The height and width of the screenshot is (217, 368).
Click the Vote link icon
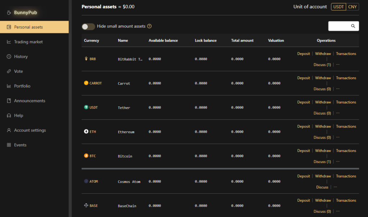click(x=9, y=71)
